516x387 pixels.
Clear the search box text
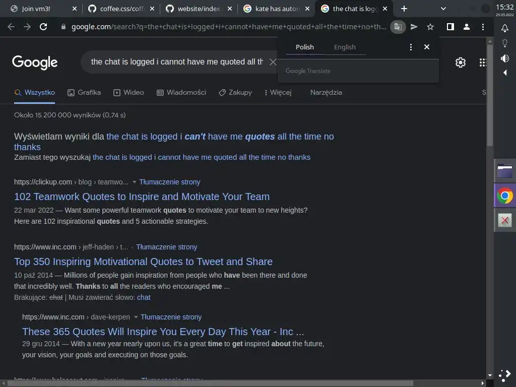point(273,62)
